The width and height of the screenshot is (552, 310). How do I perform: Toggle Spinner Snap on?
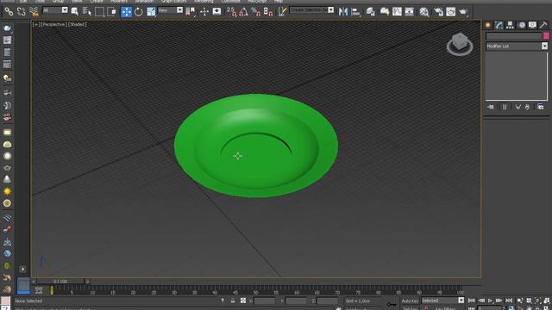click(x=268, y=12)
